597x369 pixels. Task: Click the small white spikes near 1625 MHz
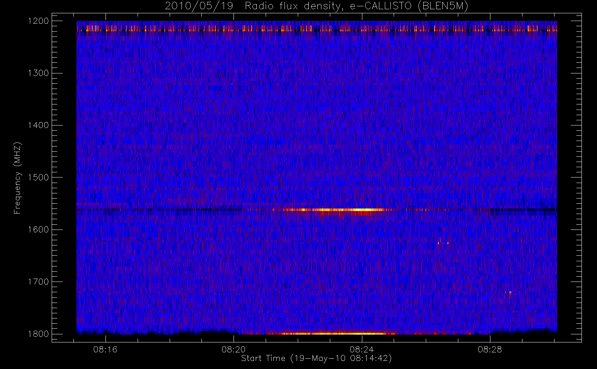click(443, 243)
